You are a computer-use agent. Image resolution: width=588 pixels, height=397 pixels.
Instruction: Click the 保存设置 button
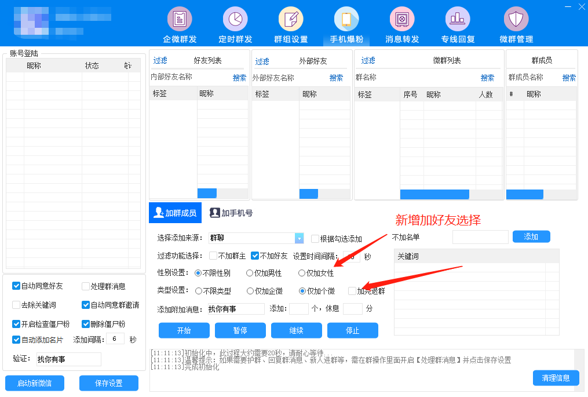point(109,383)
